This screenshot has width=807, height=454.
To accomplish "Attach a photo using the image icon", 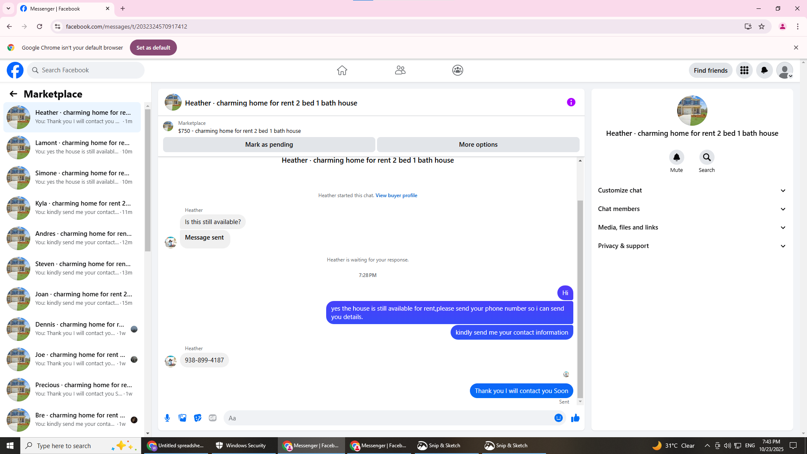I will (x=182, y=418).
